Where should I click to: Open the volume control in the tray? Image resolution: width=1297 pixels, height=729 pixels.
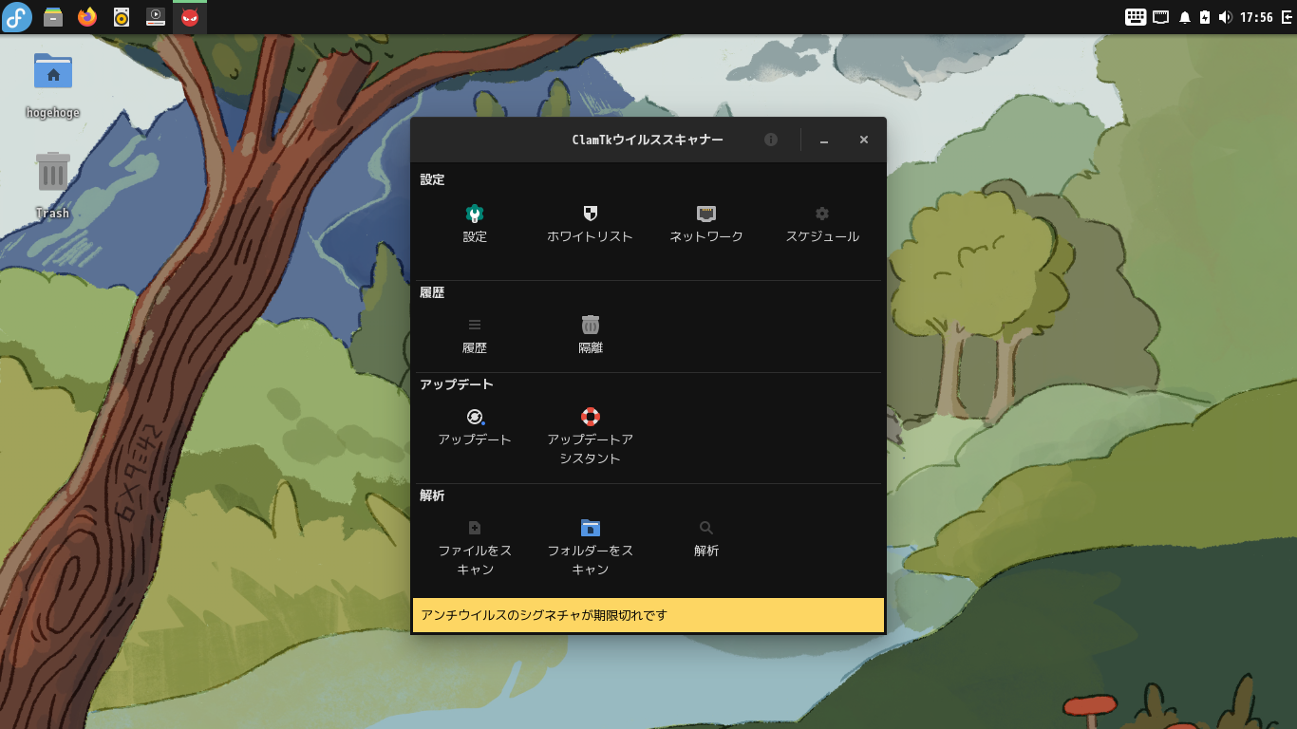[x=1226, y=17]
